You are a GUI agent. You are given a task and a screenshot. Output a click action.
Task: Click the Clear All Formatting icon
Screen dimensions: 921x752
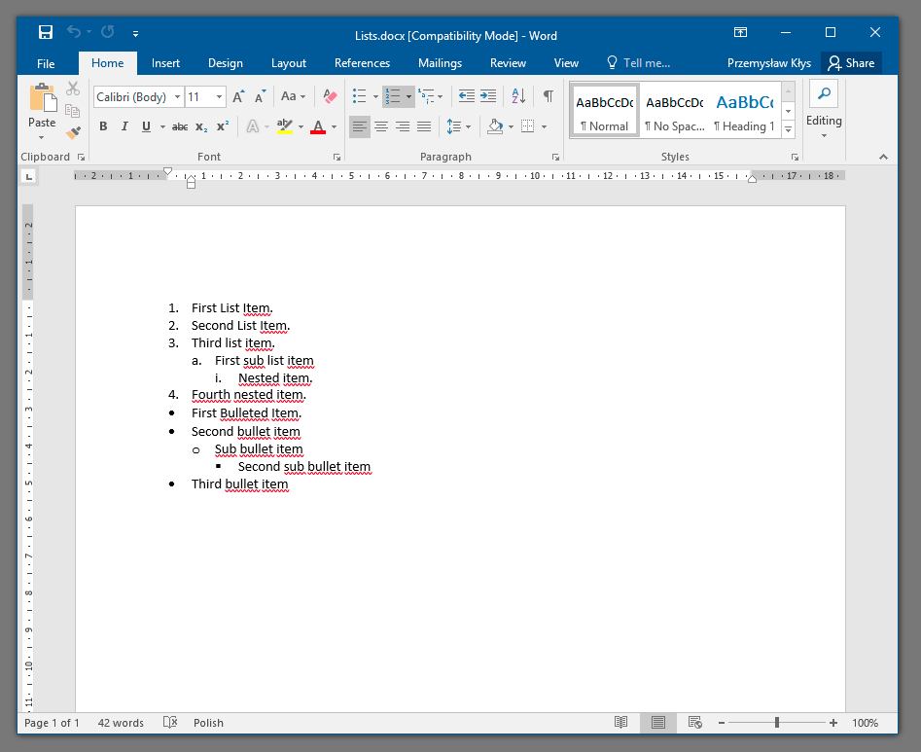point(330,96)
